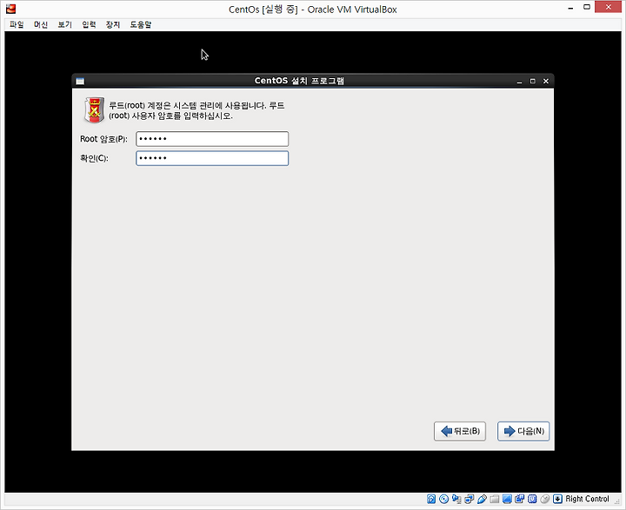Click the CentOS installer window menu icon
Screen dimensions: 626x510
pyautogui.click(x=80, y=81)
